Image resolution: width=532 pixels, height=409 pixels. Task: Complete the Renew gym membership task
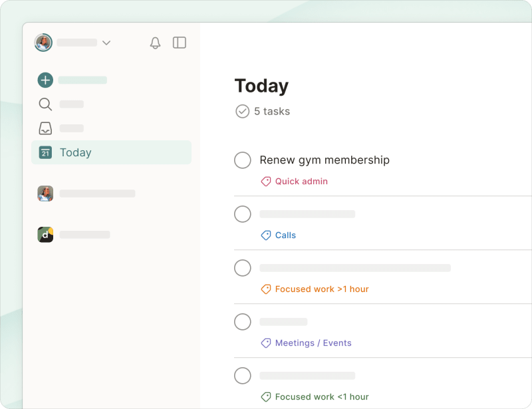tap(243, 160)
